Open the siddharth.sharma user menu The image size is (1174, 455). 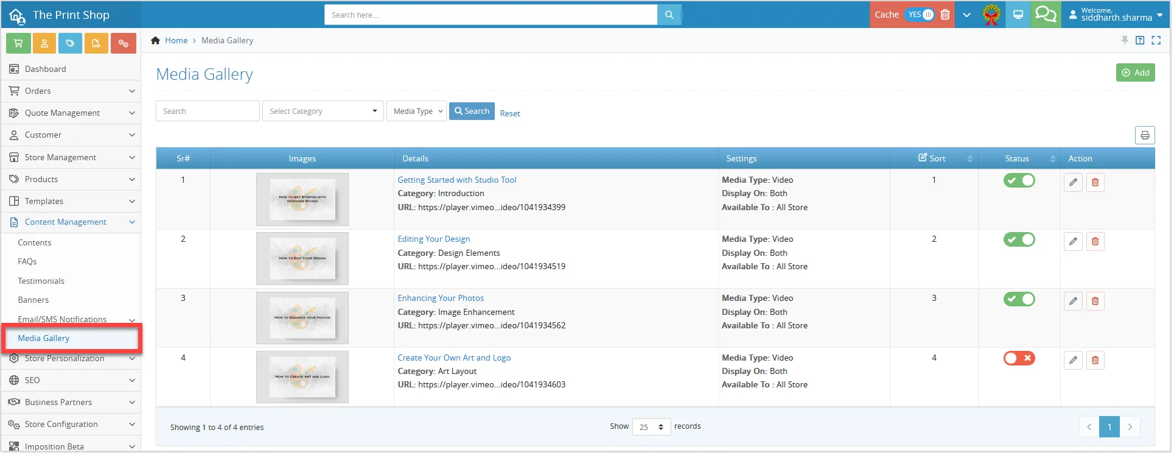click(x=1116, y=15)
